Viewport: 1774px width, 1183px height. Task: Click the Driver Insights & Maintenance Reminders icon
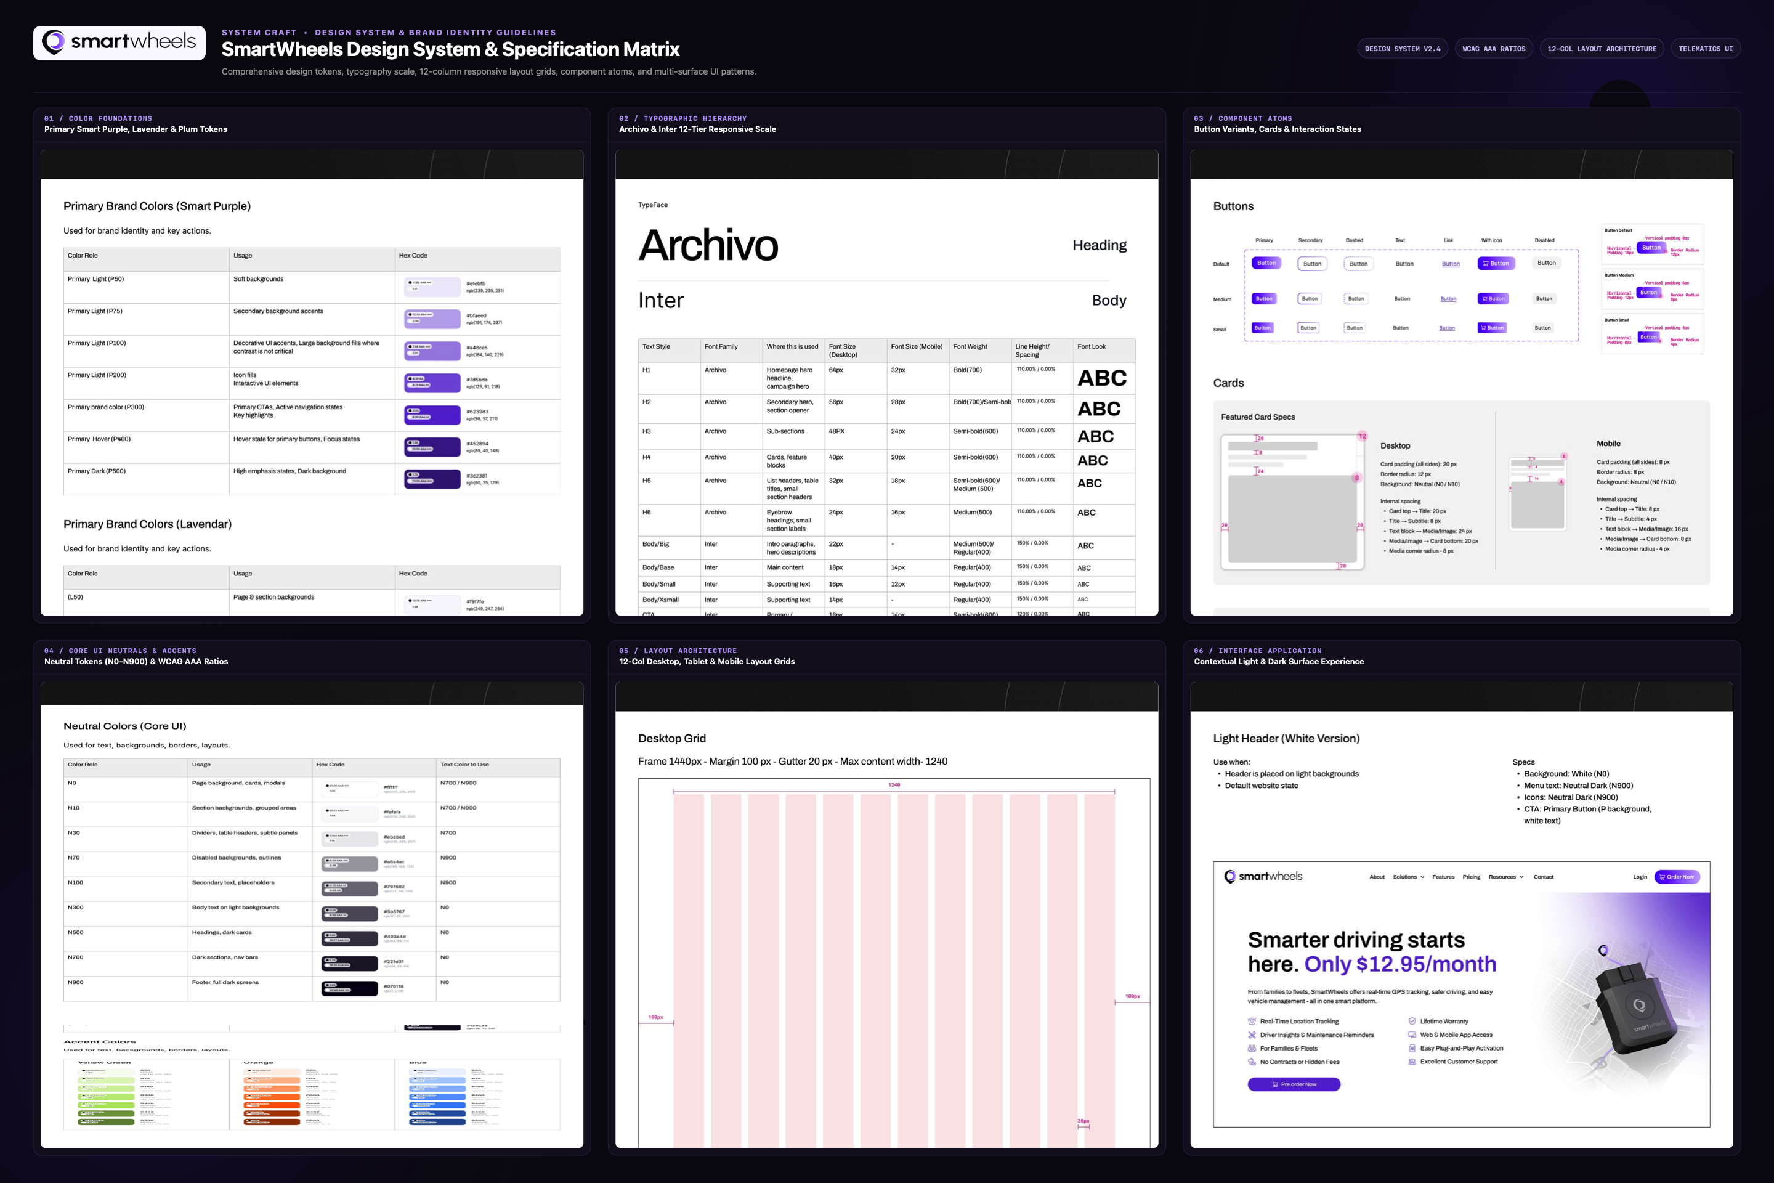tap(1252, 1035)
